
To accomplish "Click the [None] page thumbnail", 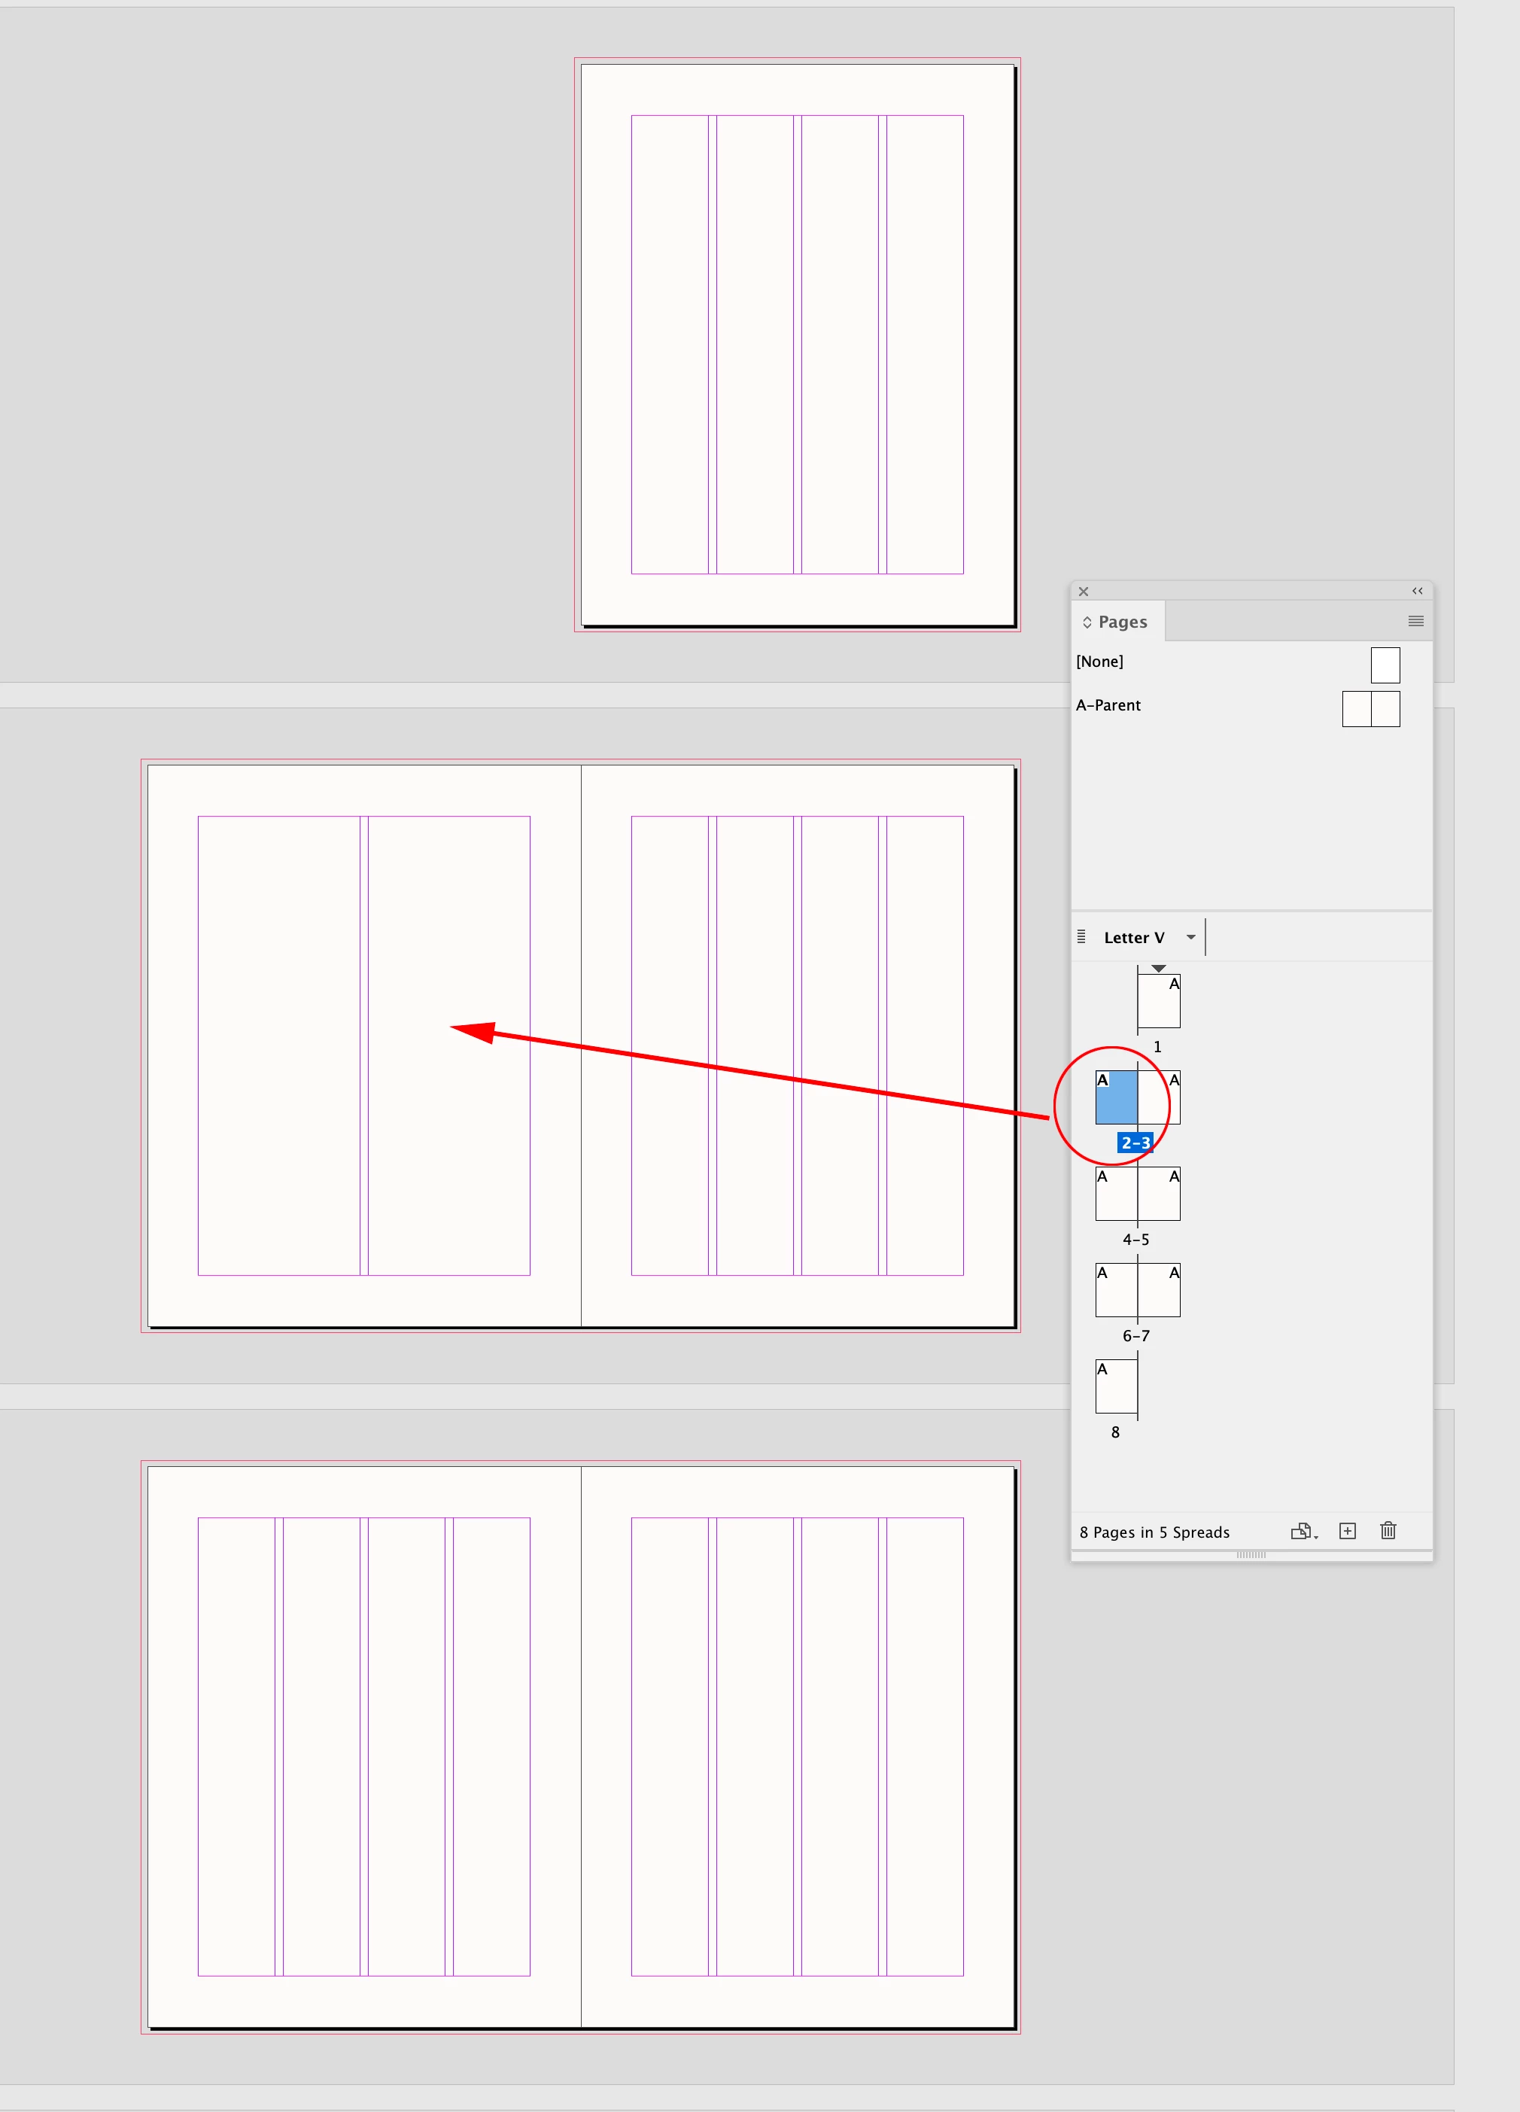I will pyautogui.click(x=1385, y=665).
